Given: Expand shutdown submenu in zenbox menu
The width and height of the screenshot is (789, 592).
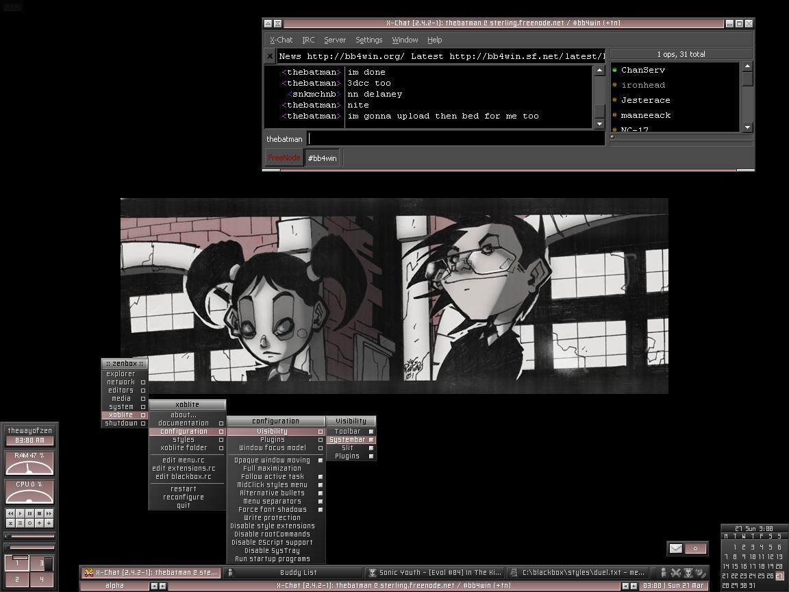Looking at the screenshot, I should click(x=125, y=423).
